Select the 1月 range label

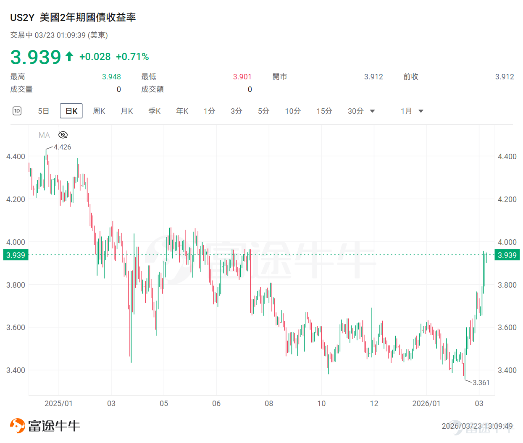coord(406,111)
